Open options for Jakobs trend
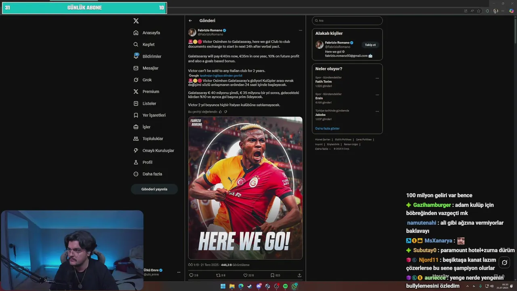517x291 pixels. pos(377,111)
